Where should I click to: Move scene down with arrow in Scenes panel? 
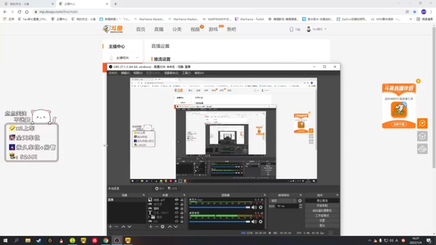tap(129, 226)
